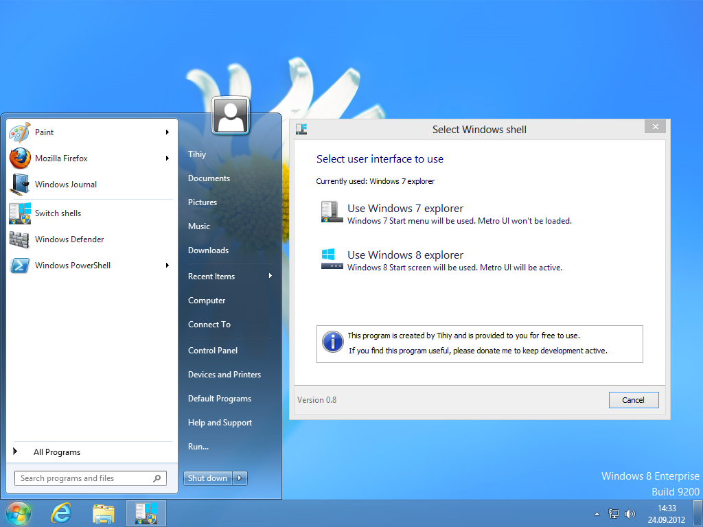The height and width of the screenshot is (527, 703).
Task: Show hidden system tray icons
Action: click(597, 513)
